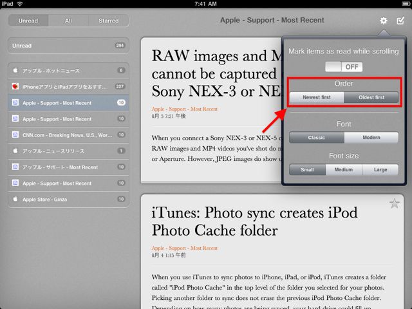Screen dimensions: 412x309
Task: Switch to the All tab
Action: tap(68, 21)
